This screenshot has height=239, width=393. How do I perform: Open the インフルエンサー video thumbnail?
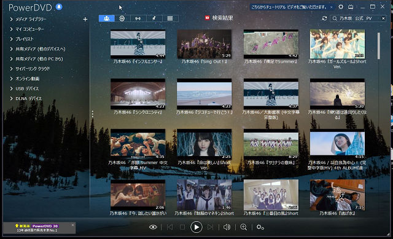coord(138,44)
